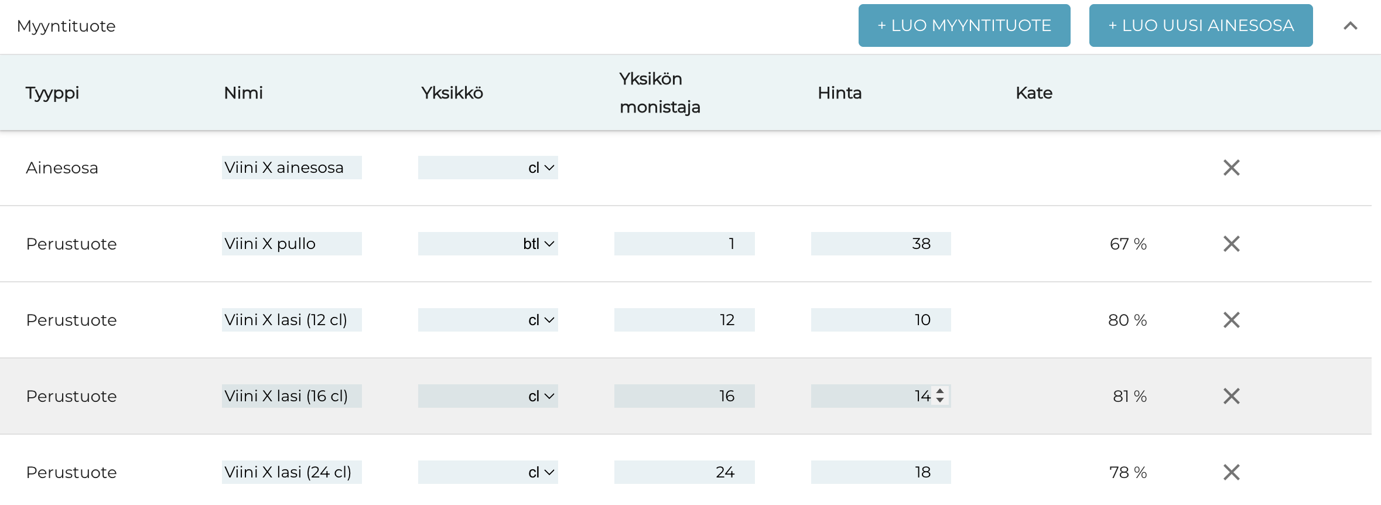The height and width of the screenshot is (505, 1381).
Task: Click the unit multiplier field showing 24
Action: coord(684,473)
